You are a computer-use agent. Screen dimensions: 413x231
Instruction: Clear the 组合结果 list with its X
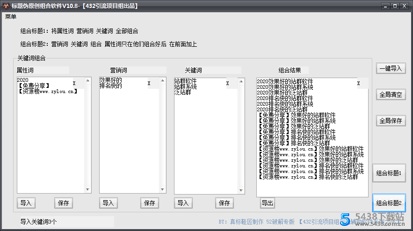tap(358, 83)
